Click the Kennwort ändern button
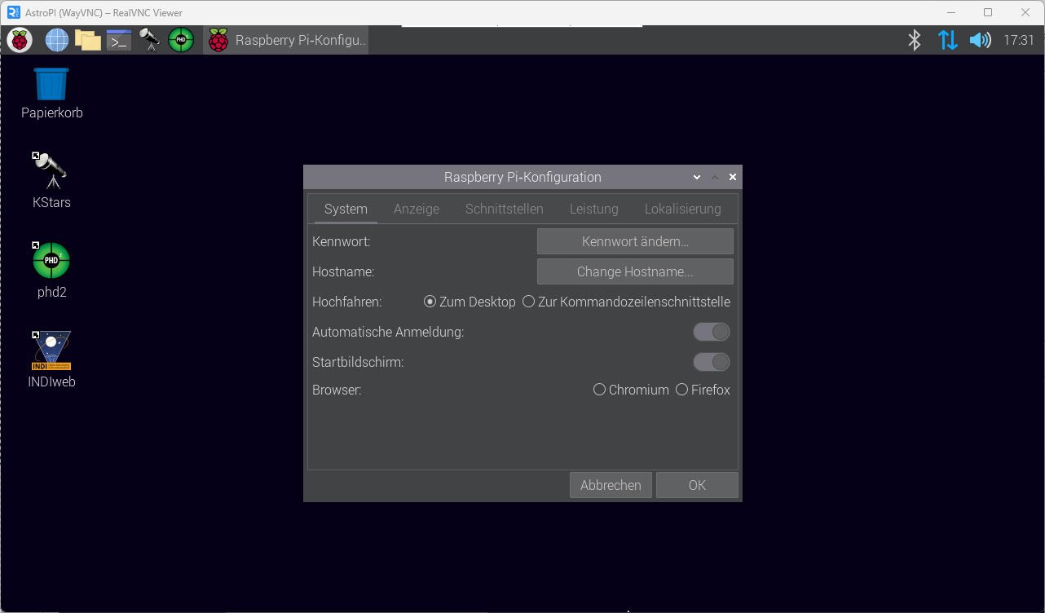This screenshot has height=613, width=1045. coord(635,241)
